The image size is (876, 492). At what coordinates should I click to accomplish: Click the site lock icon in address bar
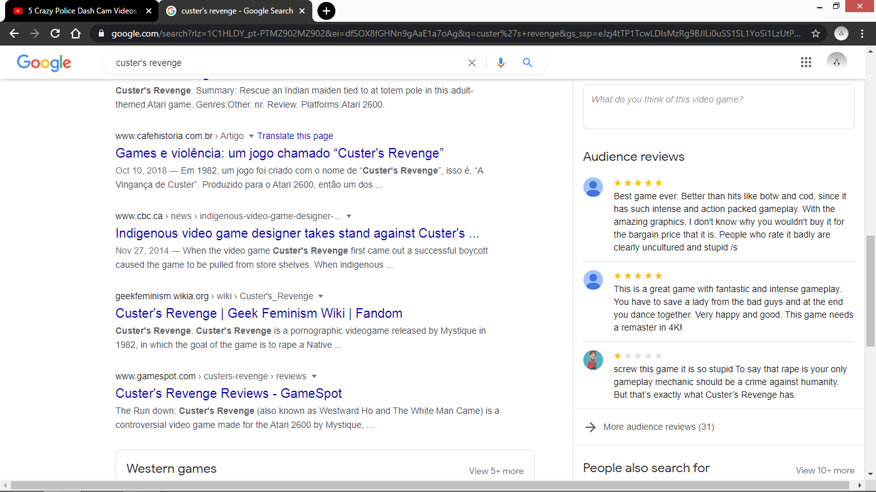[101, 33]
